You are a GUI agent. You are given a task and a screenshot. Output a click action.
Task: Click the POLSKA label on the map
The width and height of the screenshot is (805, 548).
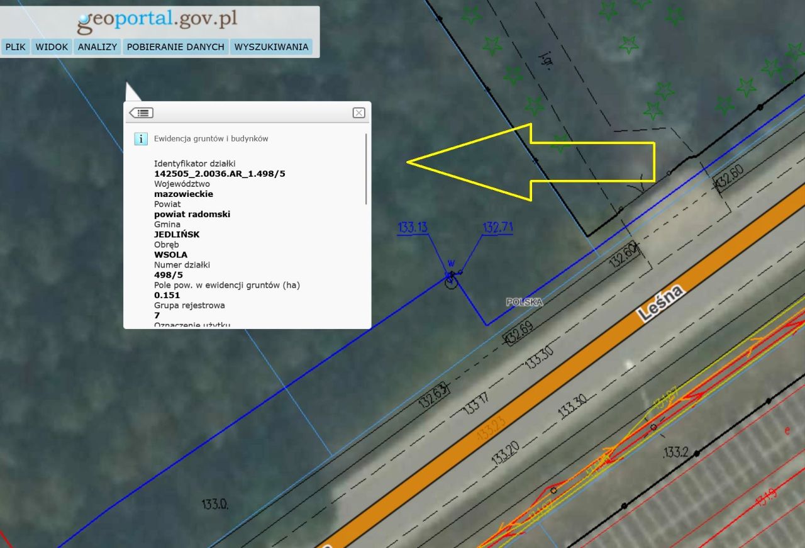click(525, 302)
